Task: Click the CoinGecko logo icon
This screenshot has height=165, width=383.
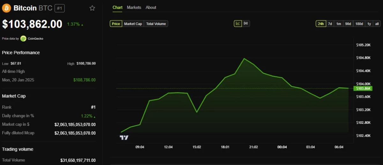Action: click(x=23, y=39)
